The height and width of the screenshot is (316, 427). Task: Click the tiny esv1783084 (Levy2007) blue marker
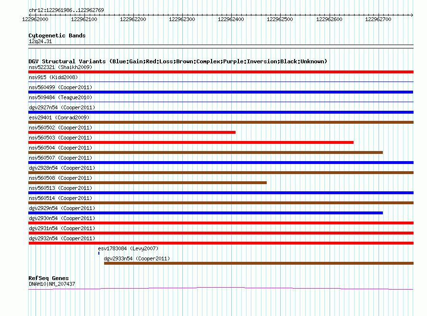coord(99,253)
